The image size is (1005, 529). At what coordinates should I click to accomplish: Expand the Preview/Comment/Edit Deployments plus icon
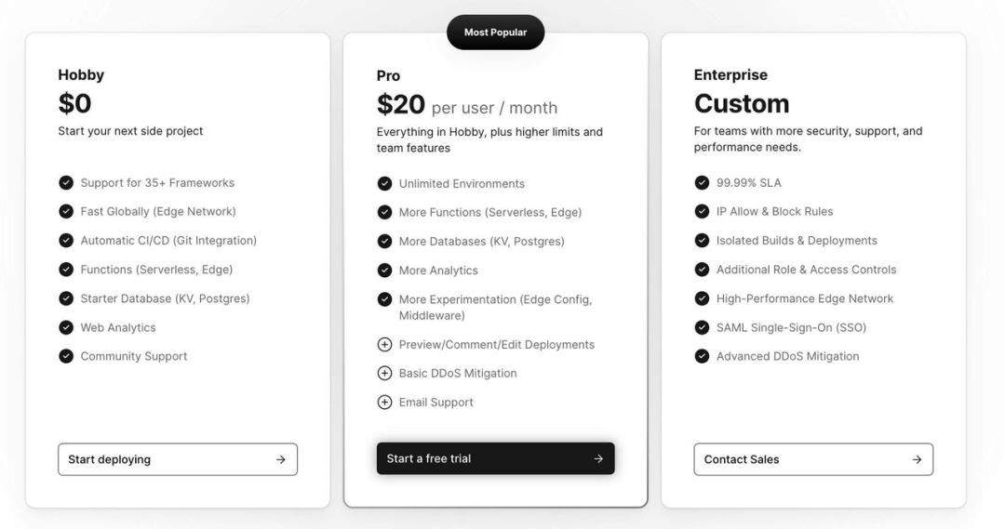coord(384,345)
